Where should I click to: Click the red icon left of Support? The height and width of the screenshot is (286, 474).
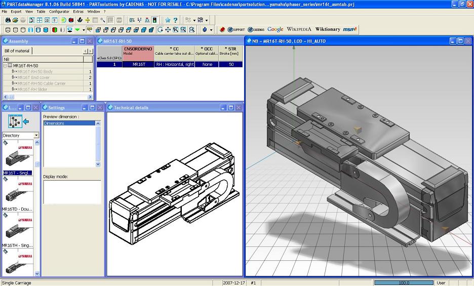pyautogui.click(x=222, y=30)
